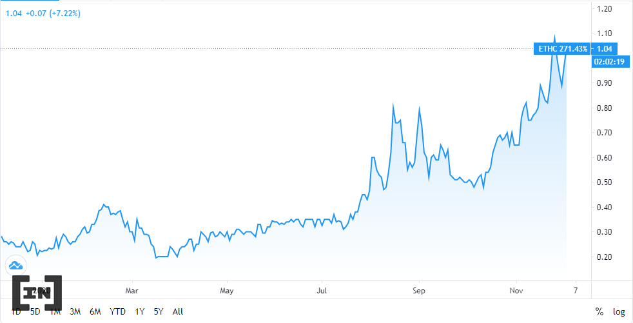Viewport: 633px width, 323px height.
Task: Click the 0.90 price axis value
Action: coord(605,83)
